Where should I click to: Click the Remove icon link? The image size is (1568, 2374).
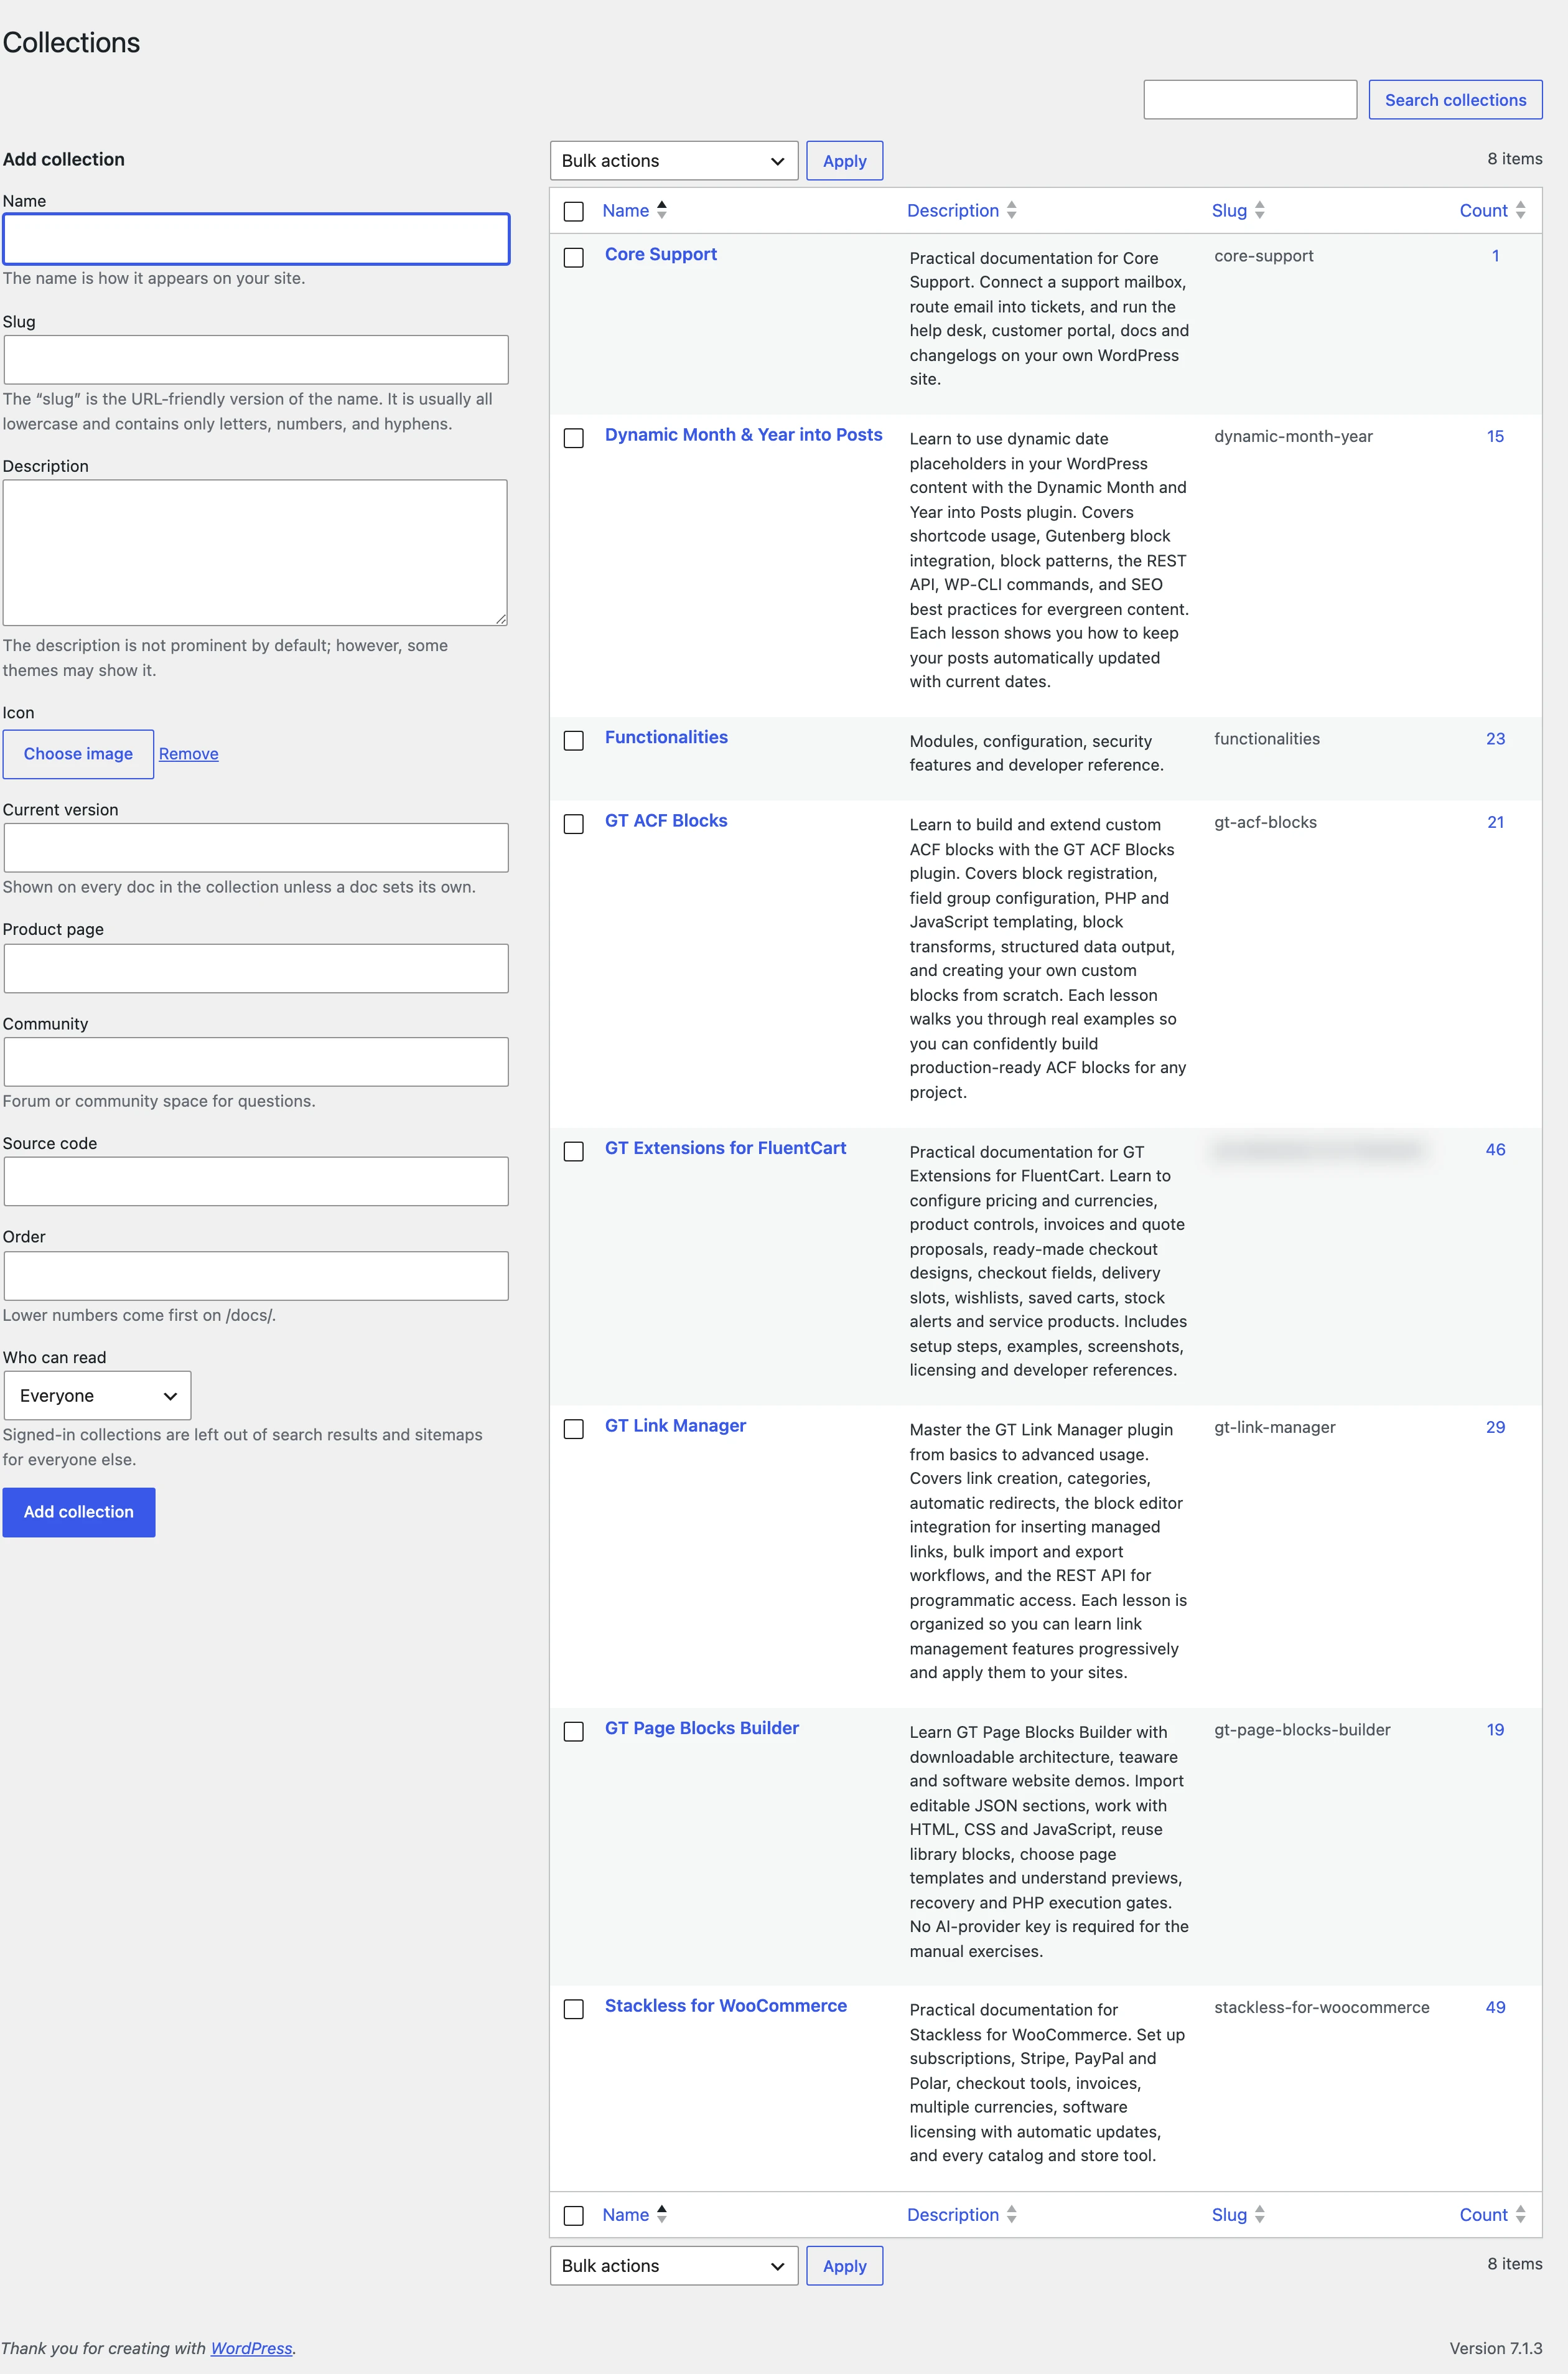pos(188,753)
